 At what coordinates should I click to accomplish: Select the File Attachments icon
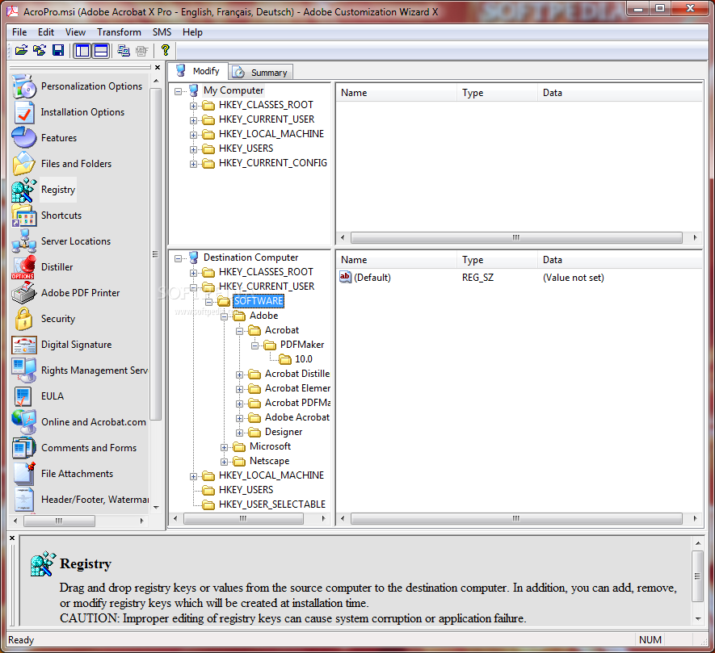23,474
